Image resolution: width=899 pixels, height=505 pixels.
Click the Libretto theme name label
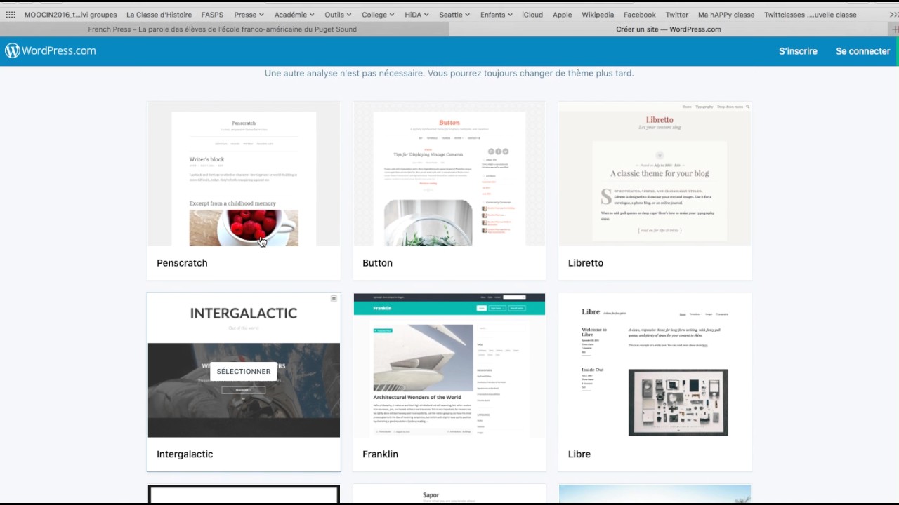click(x=586, y=263)
